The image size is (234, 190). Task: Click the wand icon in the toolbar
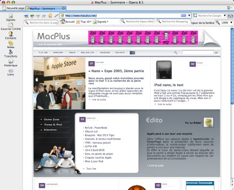pyautogui.click(x=56, y=15)
